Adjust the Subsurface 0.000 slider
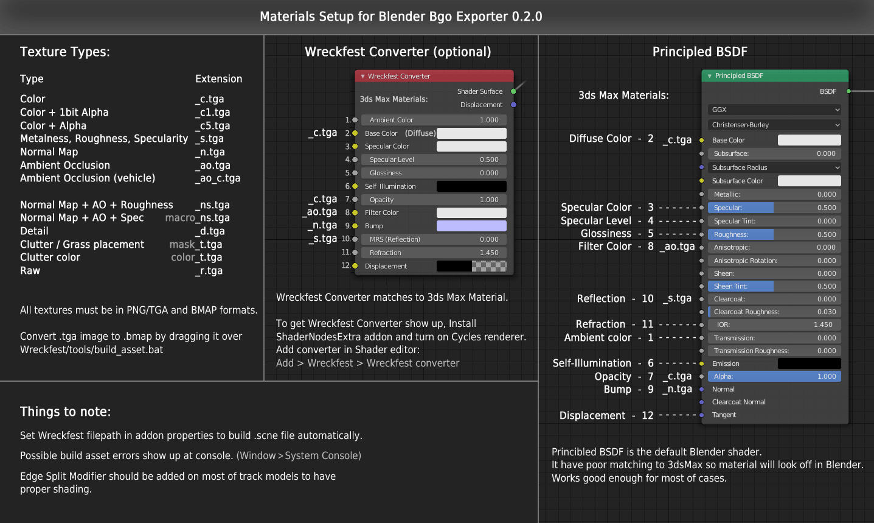The width and height of the screenshot is (874, 523). [774, 153]
